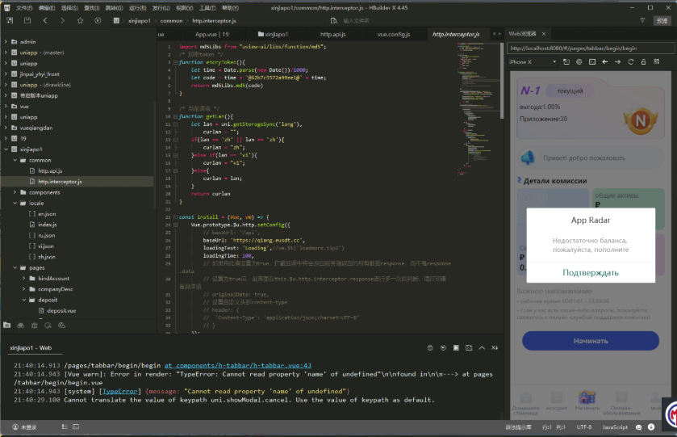The width and height of the screenshot is (677, 437).
Task: Collapse the pages folder
Action: pyautogui.click(x=15, y=267)
